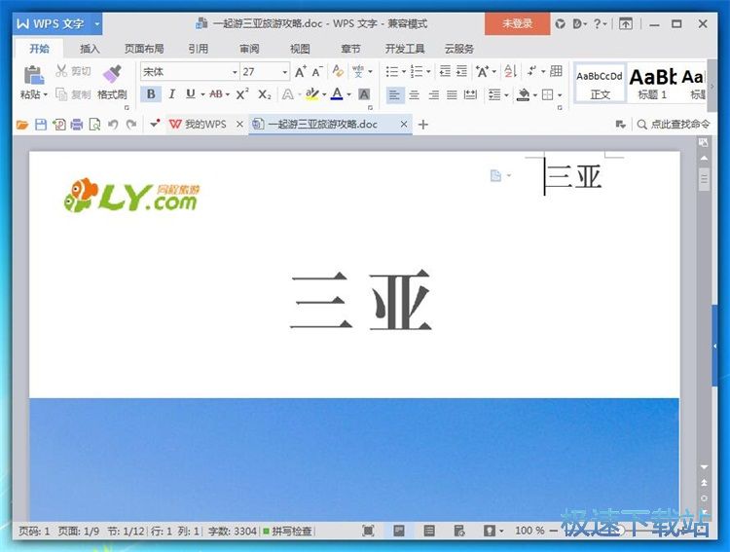Click the phonetic guide (wén) icon
Viewport: 730px width, 552px height.
pos(358,71)
